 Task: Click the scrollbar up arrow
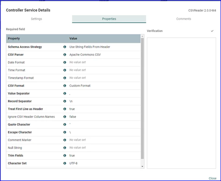click(x=142, y=37)
